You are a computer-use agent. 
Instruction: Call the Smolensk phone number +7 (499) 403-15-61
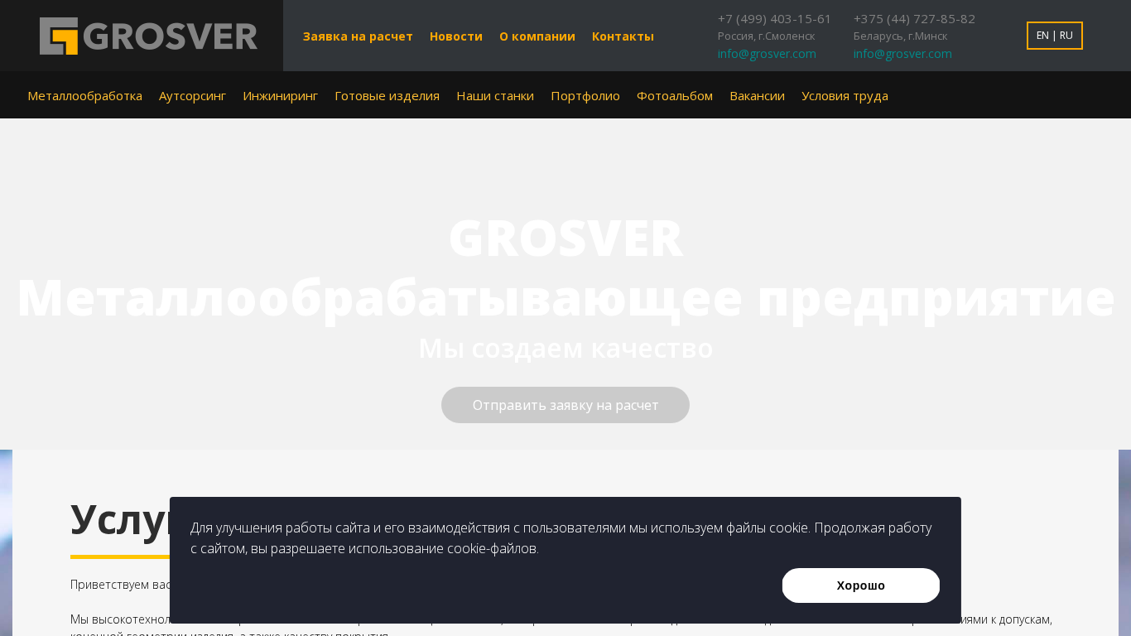[775, 19]
